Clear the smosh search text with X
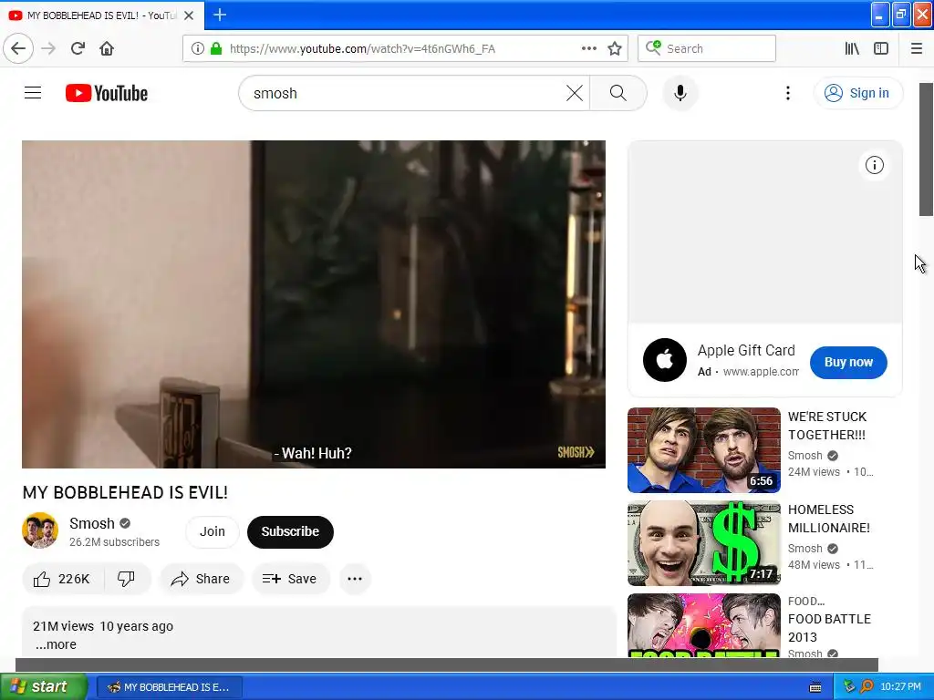The height and width of the screenshot is (700, 934). coord(575,93)
